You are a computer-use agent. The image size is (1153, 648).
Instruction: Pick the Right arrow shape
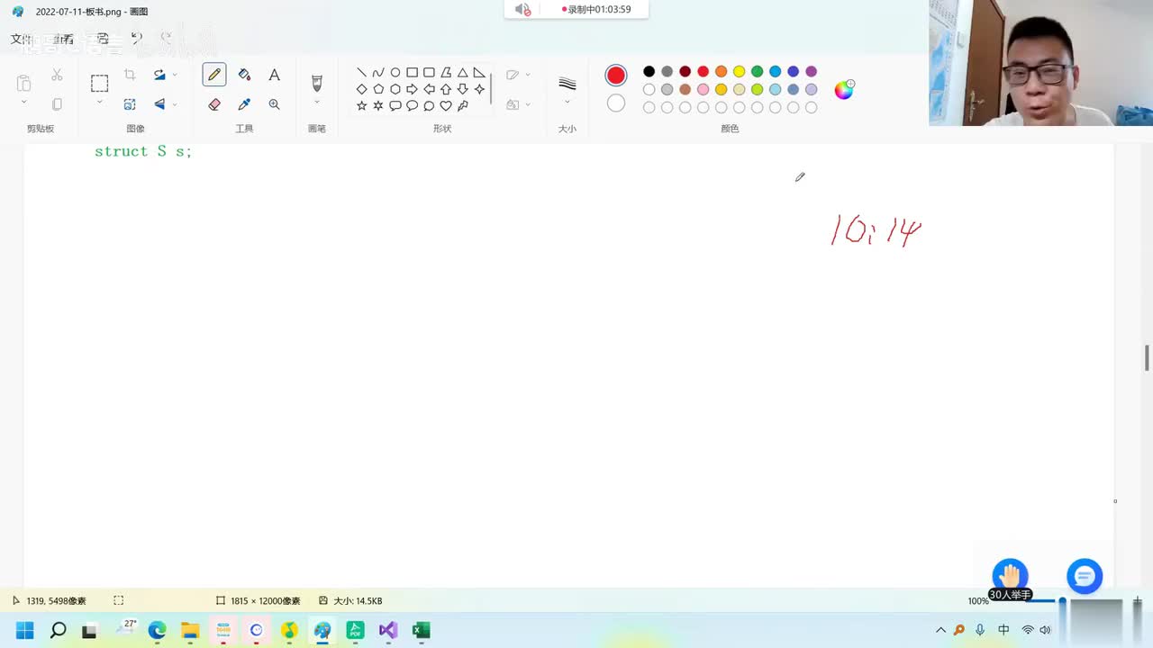coord(412,89)
